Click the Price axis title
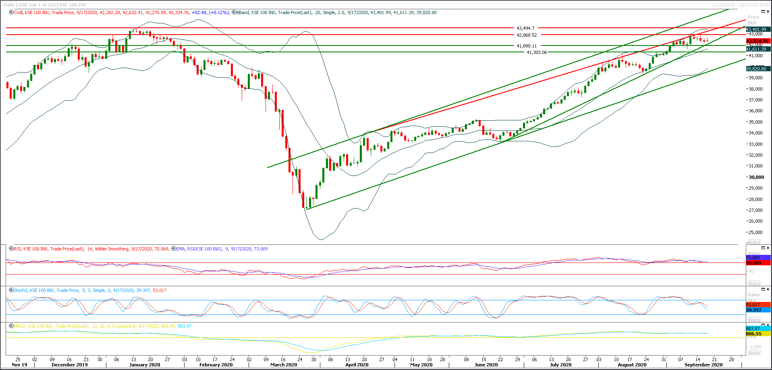Screen dimensions: 772x370 point(753,17)
